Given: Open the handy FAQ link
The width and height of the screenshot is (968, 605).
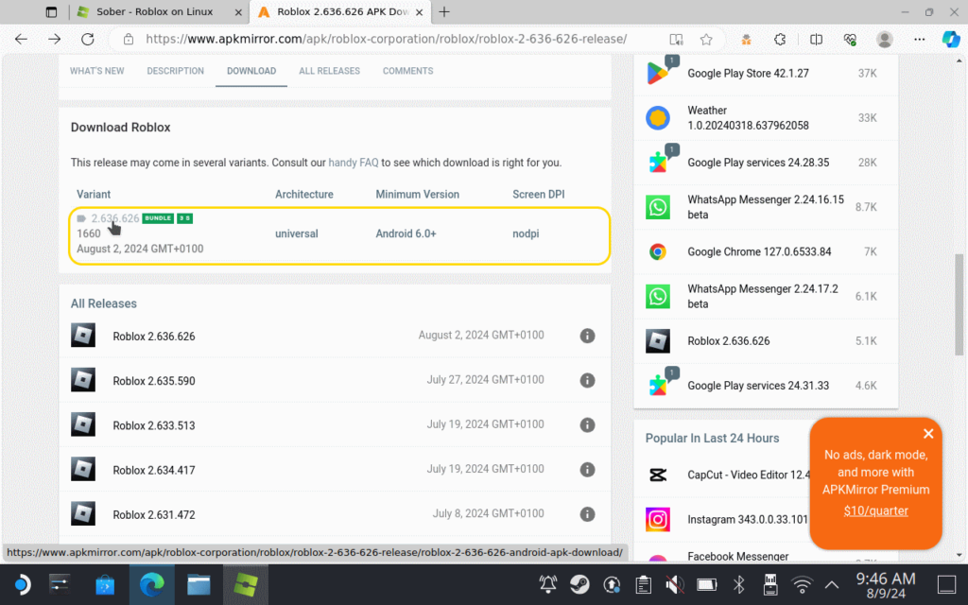Looking at the screenshot, I should click(x=354, y=163).
